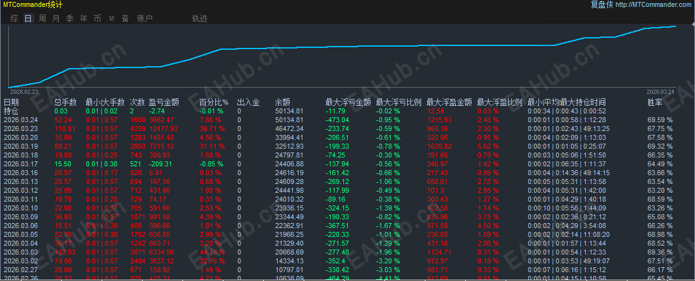Select the 年 yearly tab
This screenshot has width=695, height=281.
click(x=83, y=18)
